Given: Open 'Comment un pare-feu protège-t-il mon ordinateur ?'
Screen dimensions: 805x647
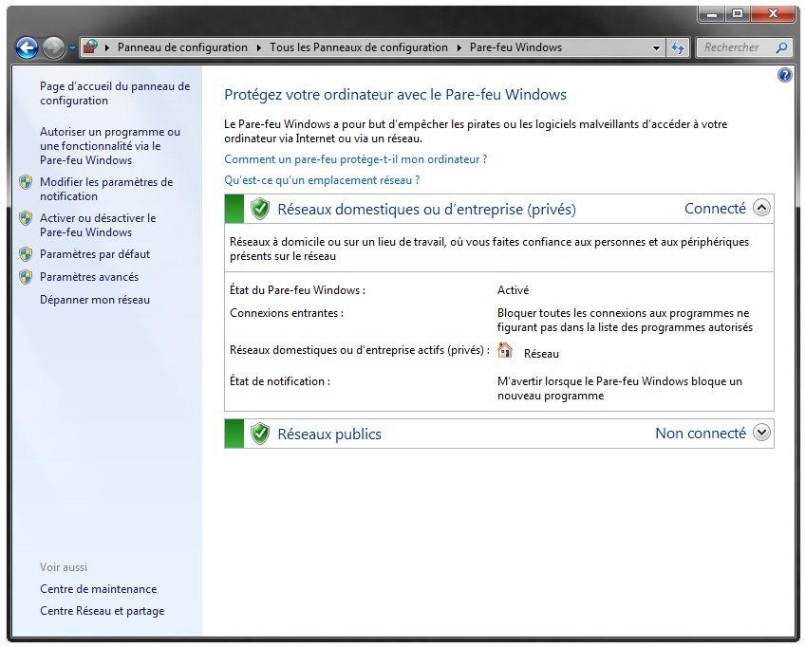Looking at the screenshot, I should point(356,159).
